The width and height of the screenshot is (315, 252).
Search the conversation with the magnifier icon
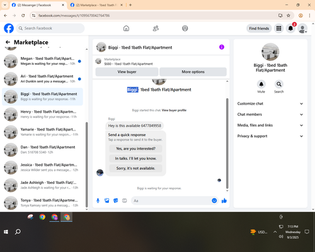[x=279, y=84]
